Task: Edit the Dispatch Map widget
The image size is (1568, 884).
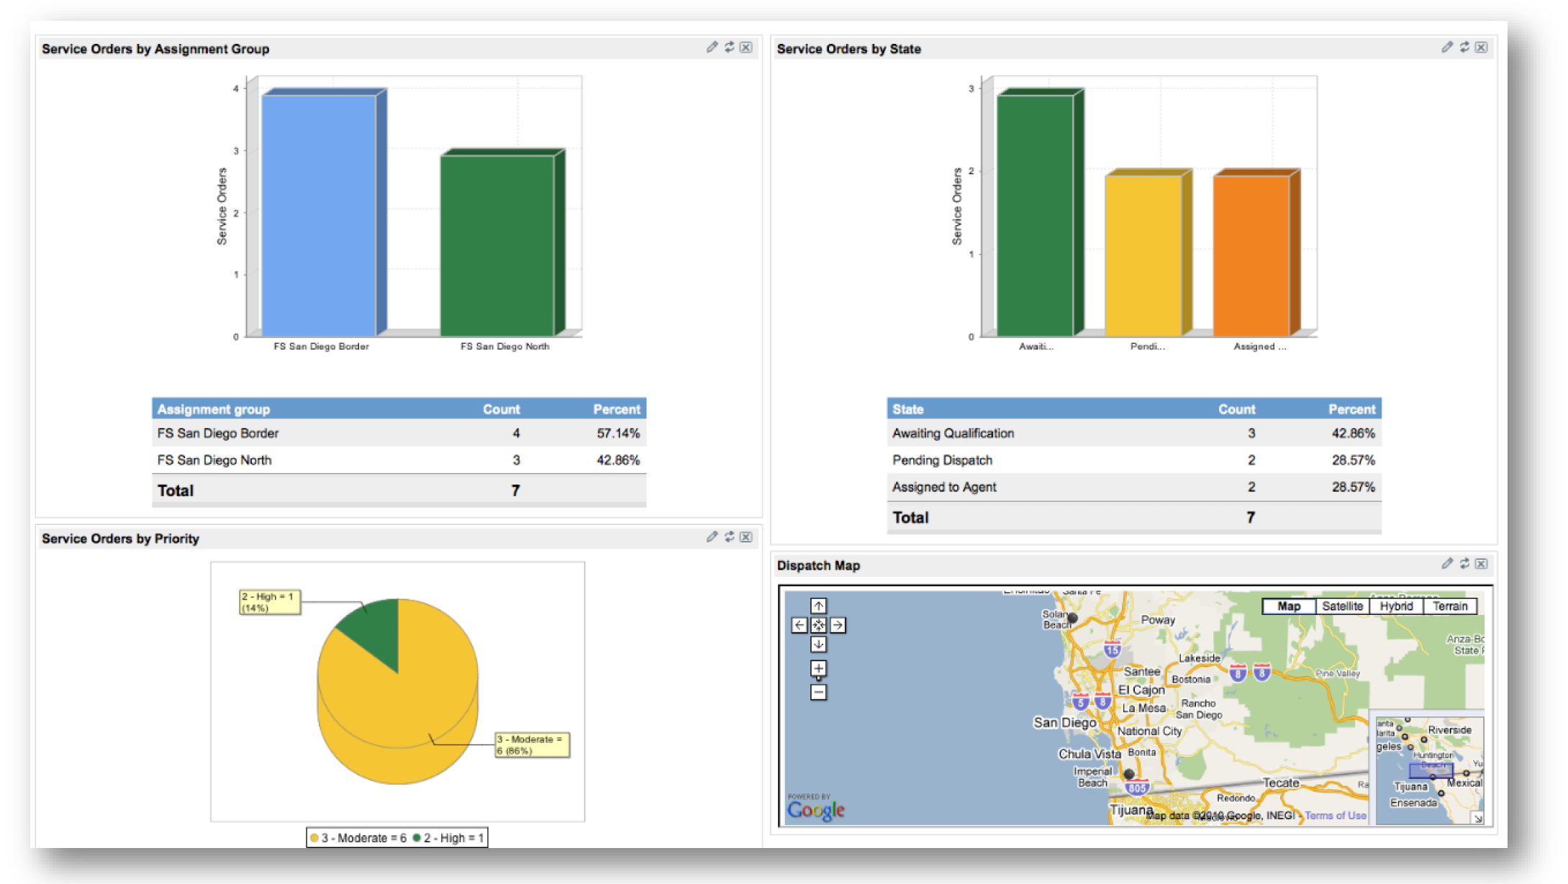Action: [1447, 564]
